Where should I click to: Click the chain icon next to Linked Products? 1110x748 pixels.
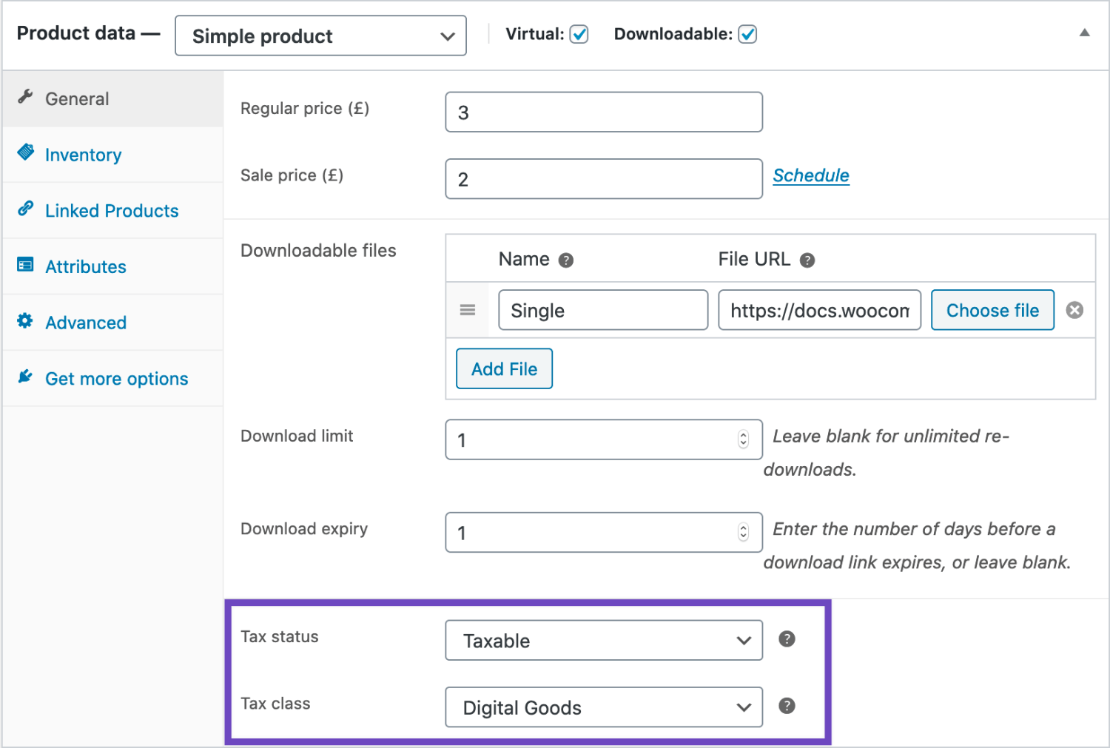coord(25,209)
